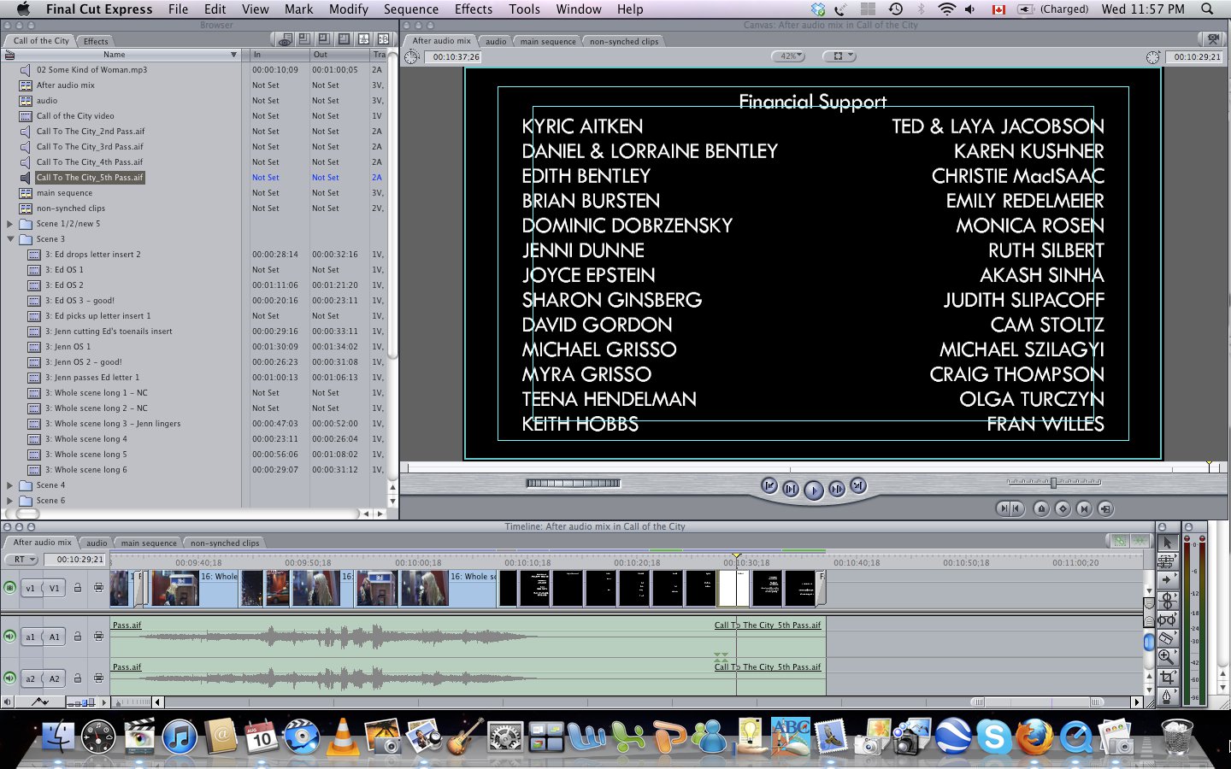This screenshot has height=769, width=1231.
Task: Select the Edit Selection tool in palette
Action: (x=1168, y=561)
